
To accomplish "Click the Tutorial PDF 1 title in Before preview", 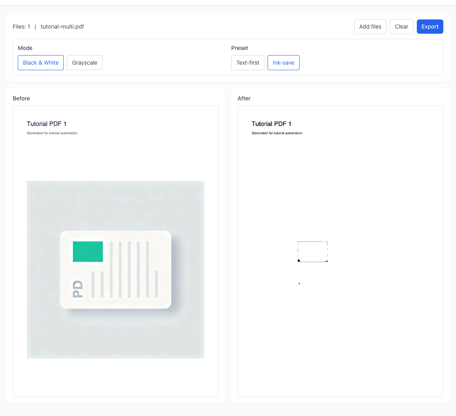I will coord(46,124).
